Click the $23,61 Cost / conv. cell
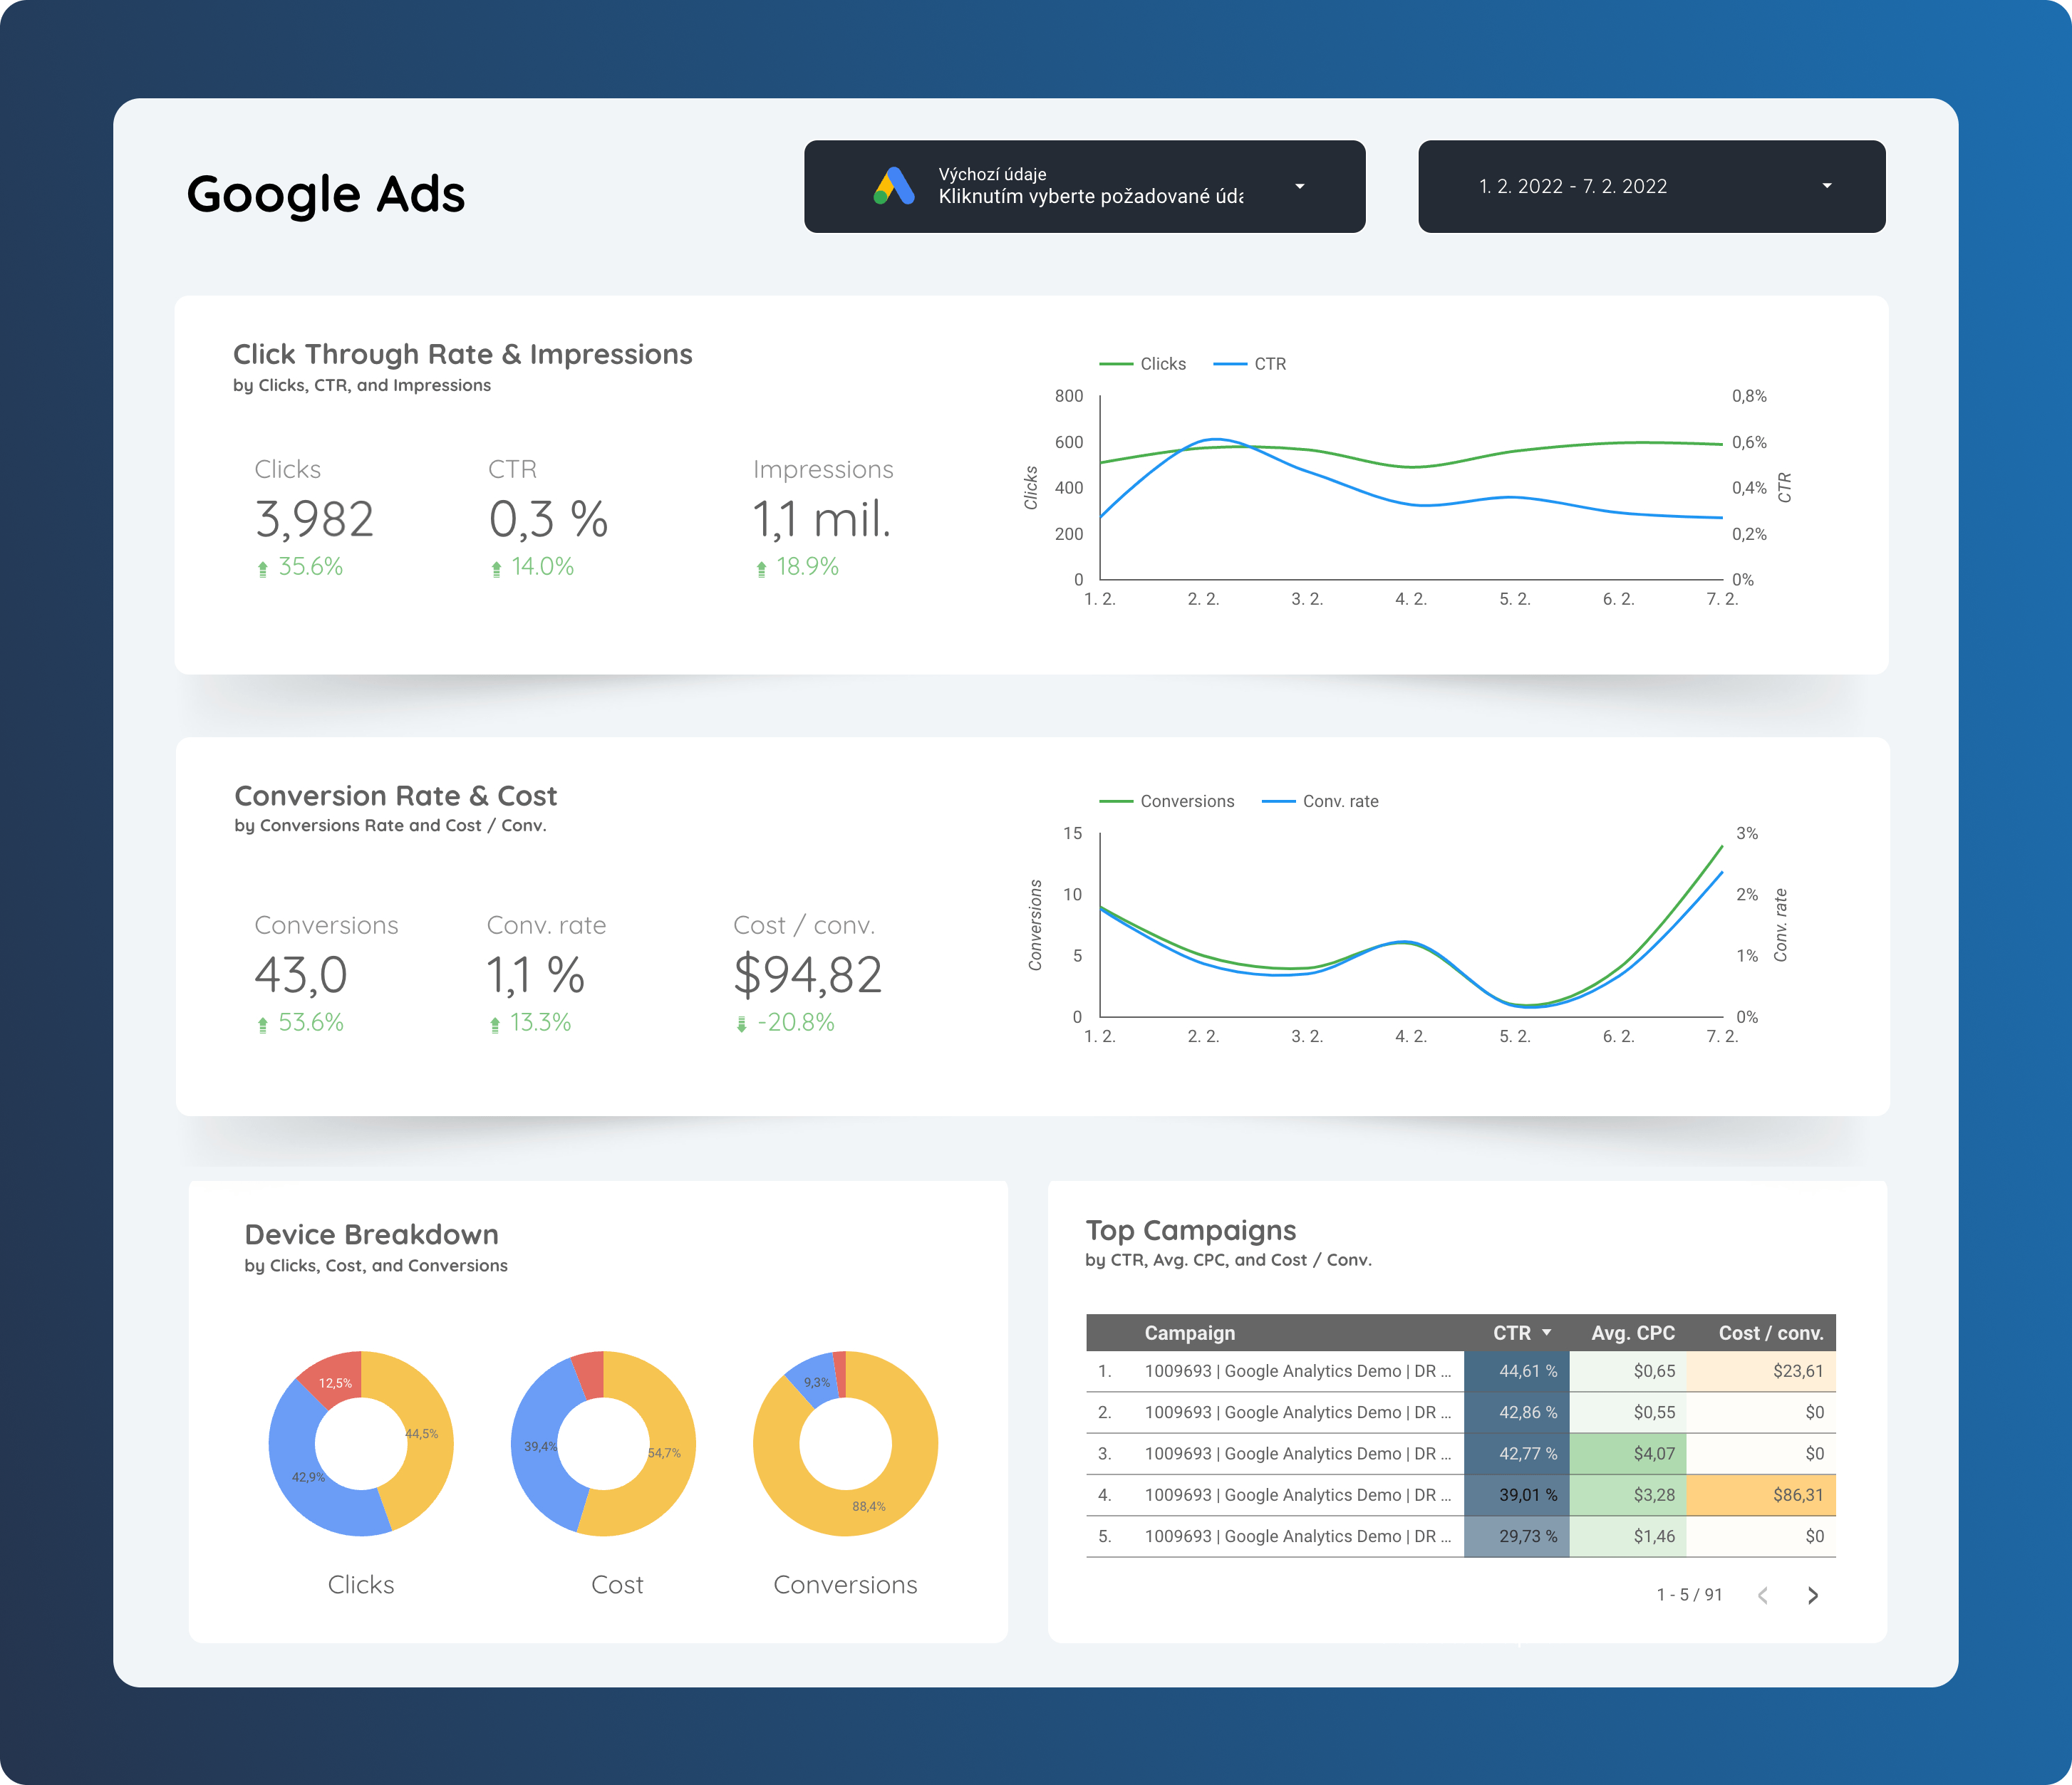2072x1785 pixels. [1761, 1371]
